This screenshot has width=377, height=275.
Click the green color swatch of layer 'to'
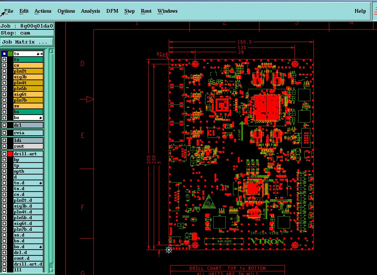[x=10, y=54]
